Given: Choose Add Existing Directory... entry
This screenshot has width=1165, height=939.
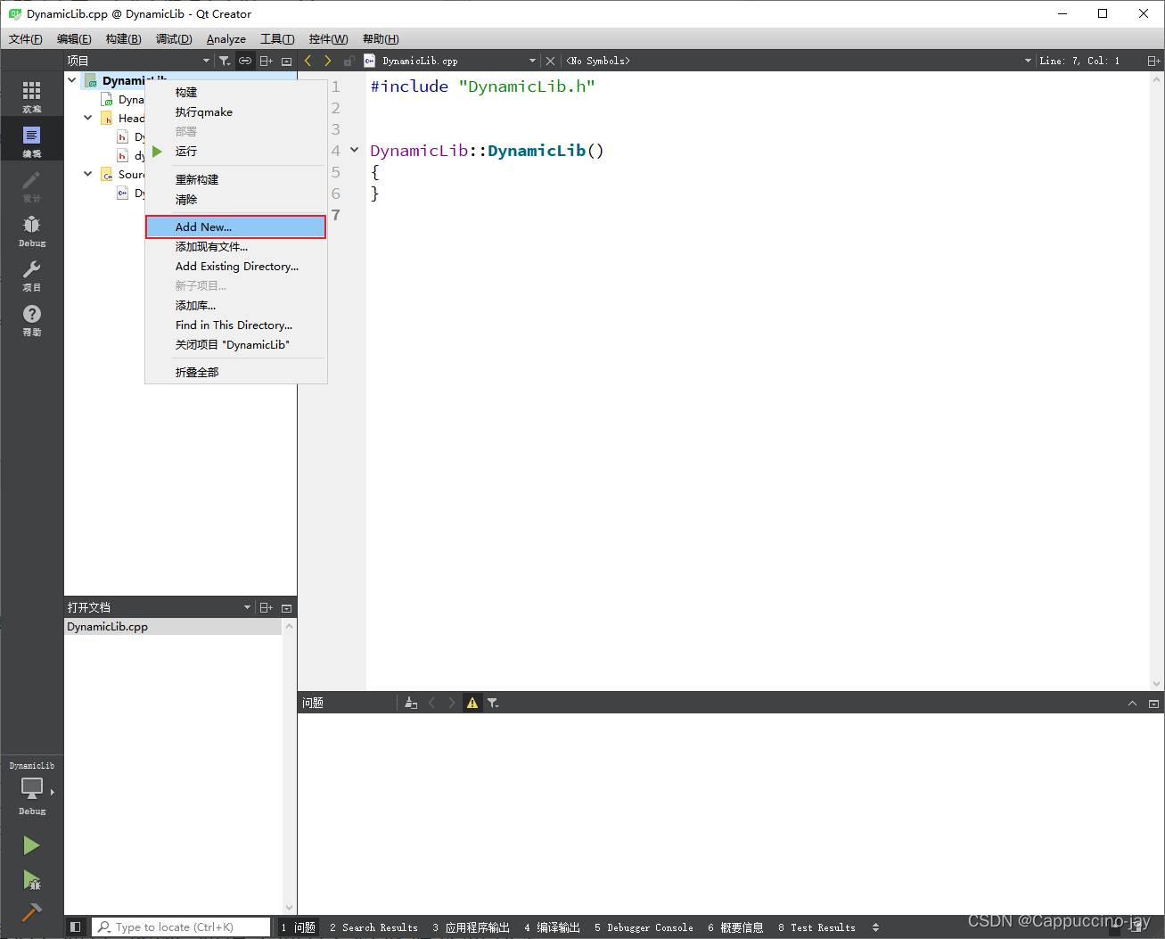Looking at the screenshot, I should 236,266.
